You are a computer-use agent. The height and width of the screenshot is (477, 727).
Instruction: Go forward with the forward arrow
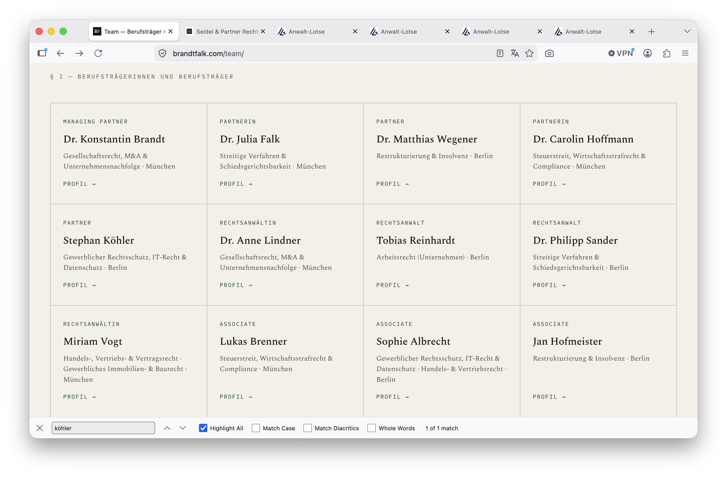(79, 53)
